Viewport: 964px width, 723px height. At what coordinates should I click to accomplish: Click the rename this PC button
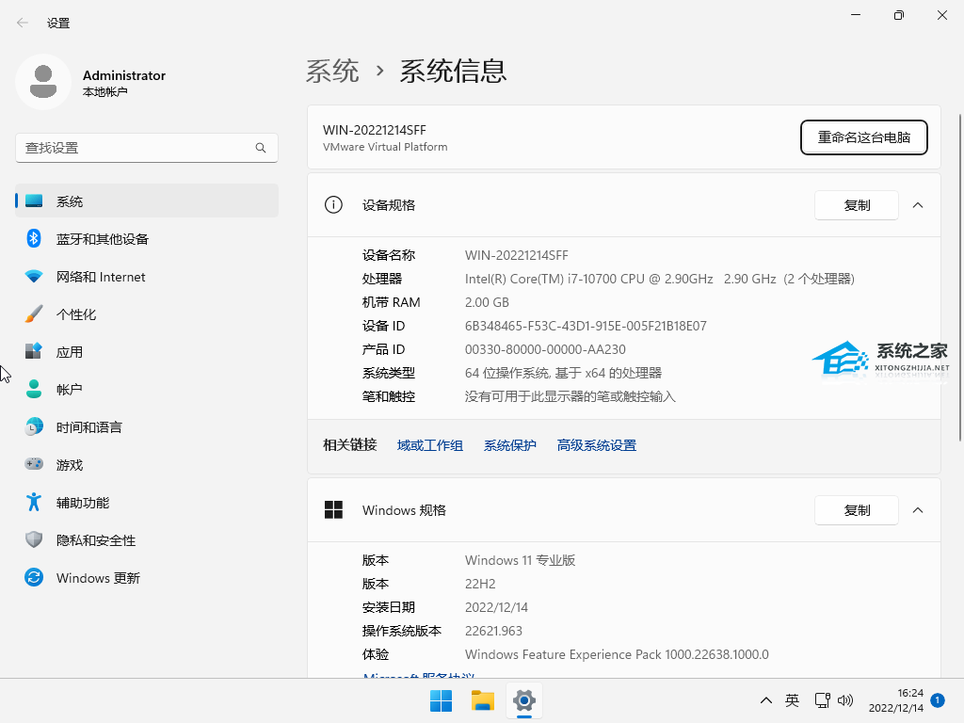pos(863,137)
